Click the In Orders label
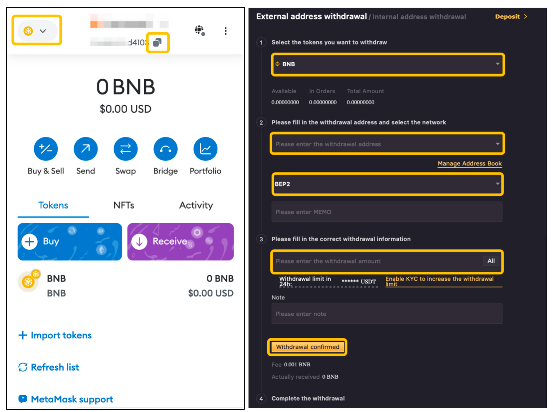This screenshot has height=412, width=553. point(322,91)
